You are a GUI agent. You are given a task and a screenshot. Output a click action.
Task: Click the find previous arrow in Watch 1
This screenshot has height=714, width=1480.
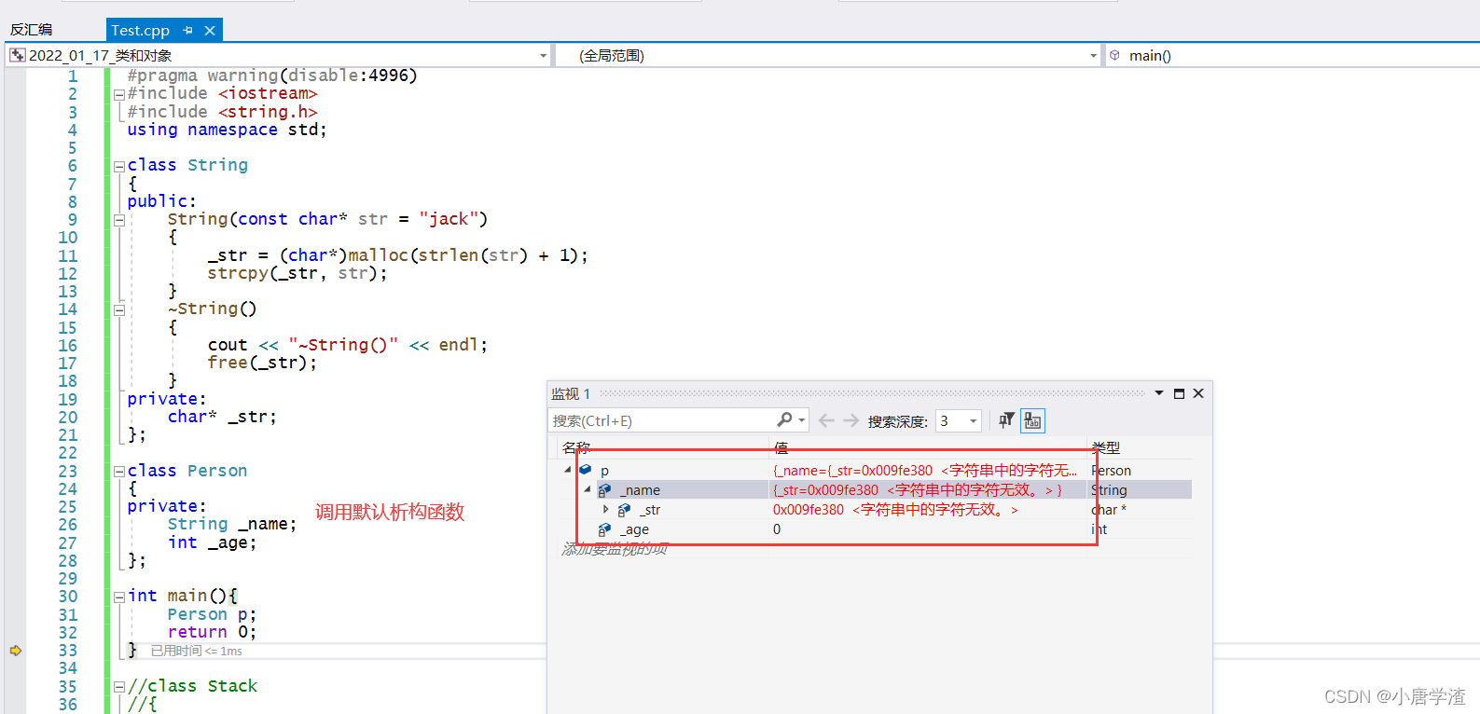click(x=826, y=420)
